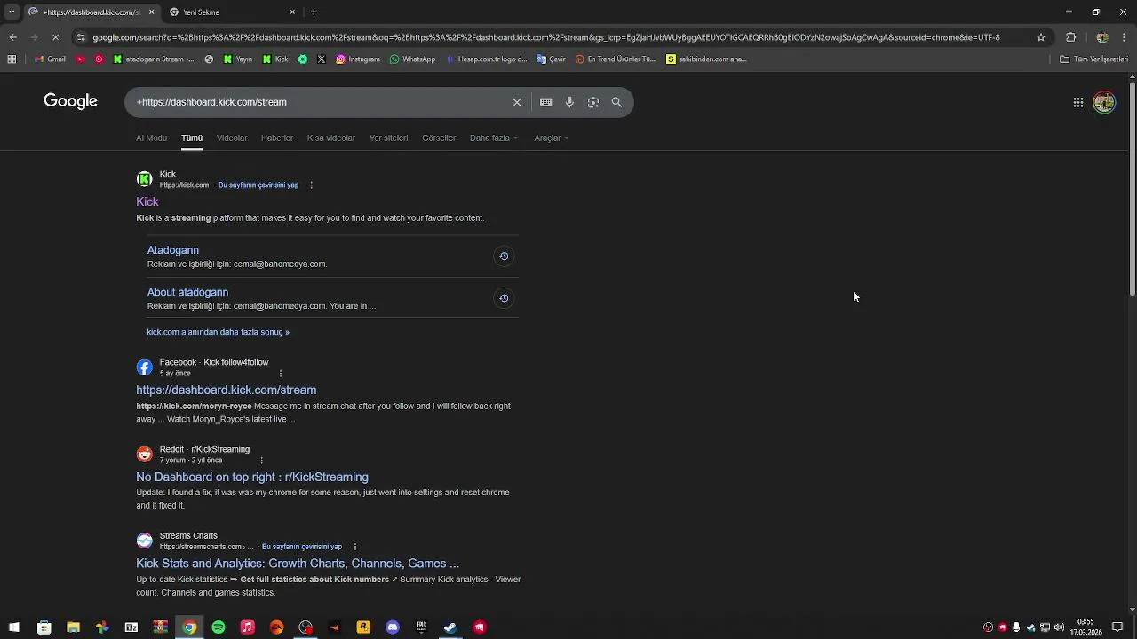The height and width of the screenshot is (639, 1137).
Task: Switch to AI Modu tab
Action: coord(151,138)
